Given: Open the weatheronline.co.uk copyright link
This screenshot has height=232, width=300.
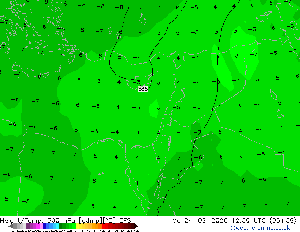Looking at the screenshot, I should (260, 228).
